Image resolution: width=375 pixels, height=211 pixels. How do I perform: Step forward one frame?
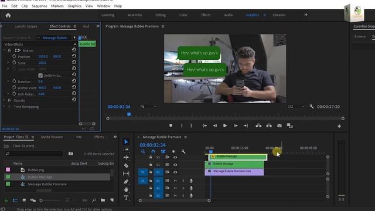pyautogui.click(x=236, y=125)
